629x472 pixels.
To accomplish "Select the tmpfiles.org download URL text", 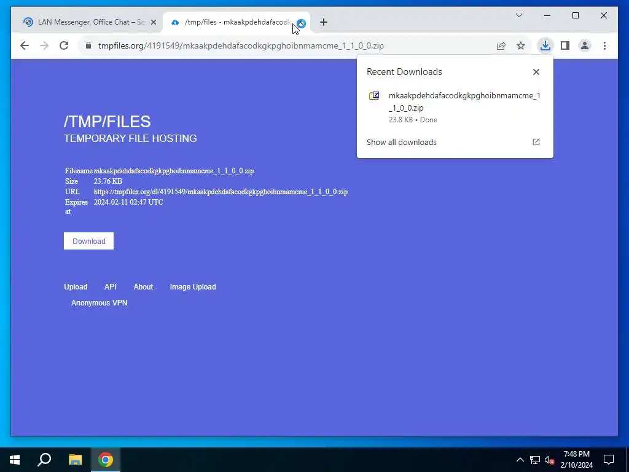I will 221,192.
